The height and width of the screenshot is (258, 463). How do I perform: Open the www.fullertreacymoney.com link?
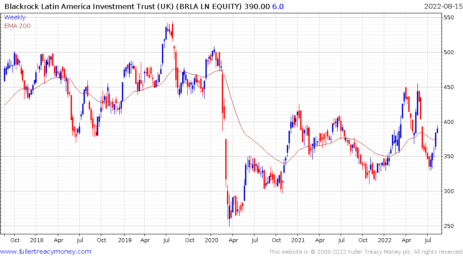point(46,252)
